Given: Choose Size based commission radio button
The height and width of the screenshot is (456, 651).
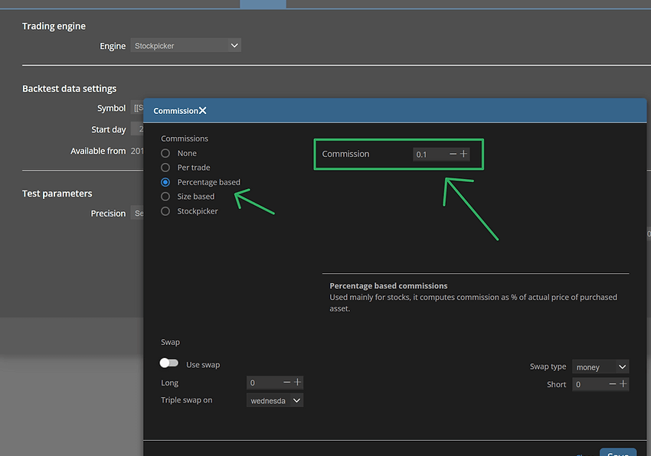Looking at the screenshot, I should coord(165,197).
